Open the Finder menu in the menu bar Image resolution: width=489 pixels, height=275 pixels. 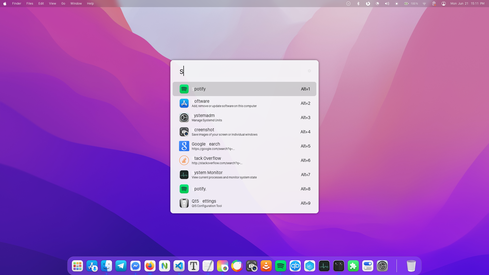[17, 4]
